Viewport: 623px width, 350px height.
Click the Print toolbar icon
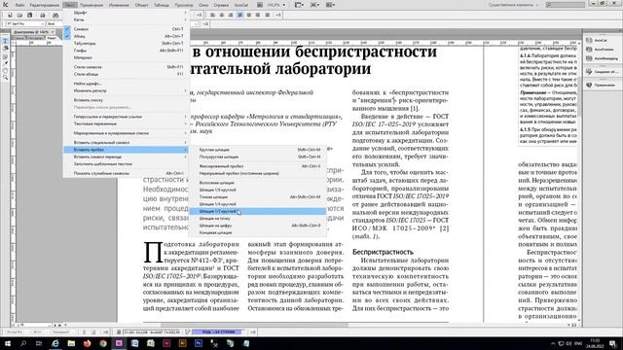(43, 16)
